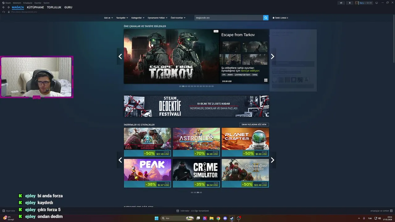
Task: Click the FPS tag on Tarkov
Action: (224, 75)
